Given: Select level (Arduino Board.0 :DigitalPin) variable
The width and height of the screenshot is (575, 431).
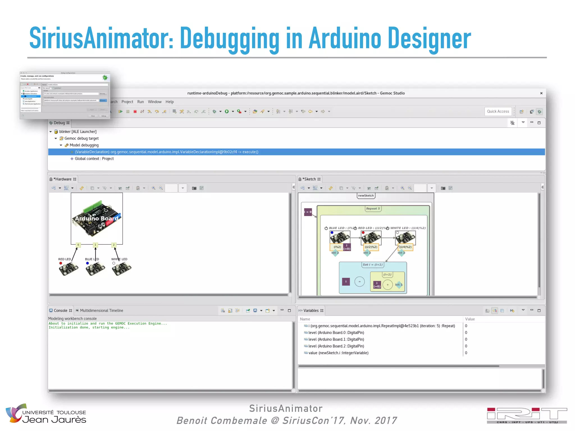Looking at the screenshot, I should pos(336,333).
